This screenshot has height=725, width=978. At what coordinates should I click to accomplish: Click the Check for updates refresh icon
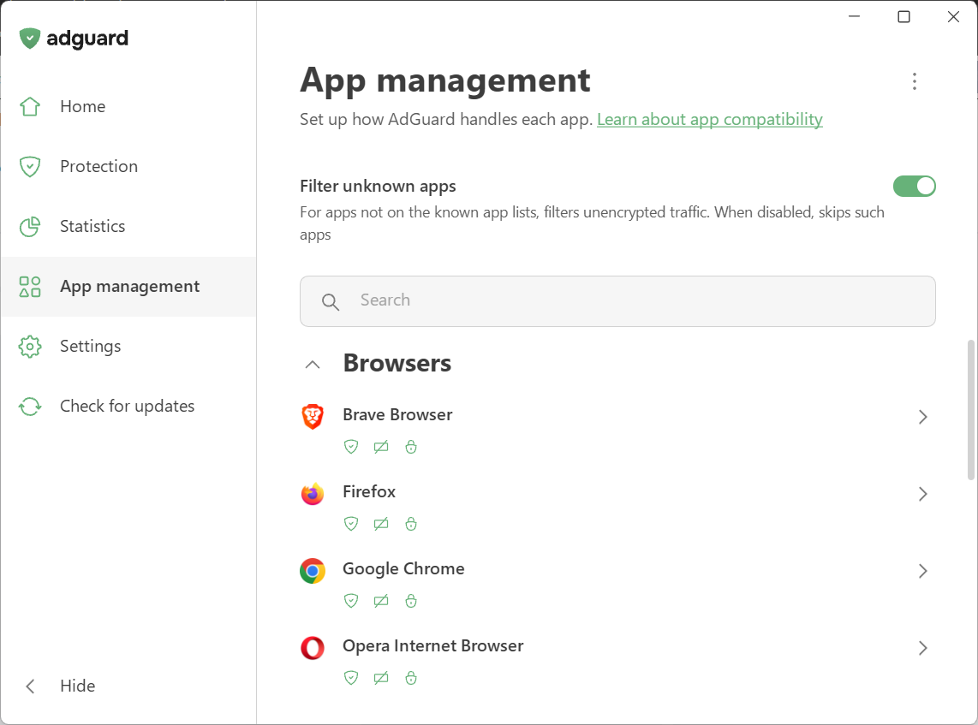click(30, 407)
